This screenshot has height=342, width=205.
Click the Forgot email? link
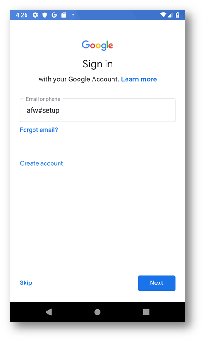(x=39, y=130)
